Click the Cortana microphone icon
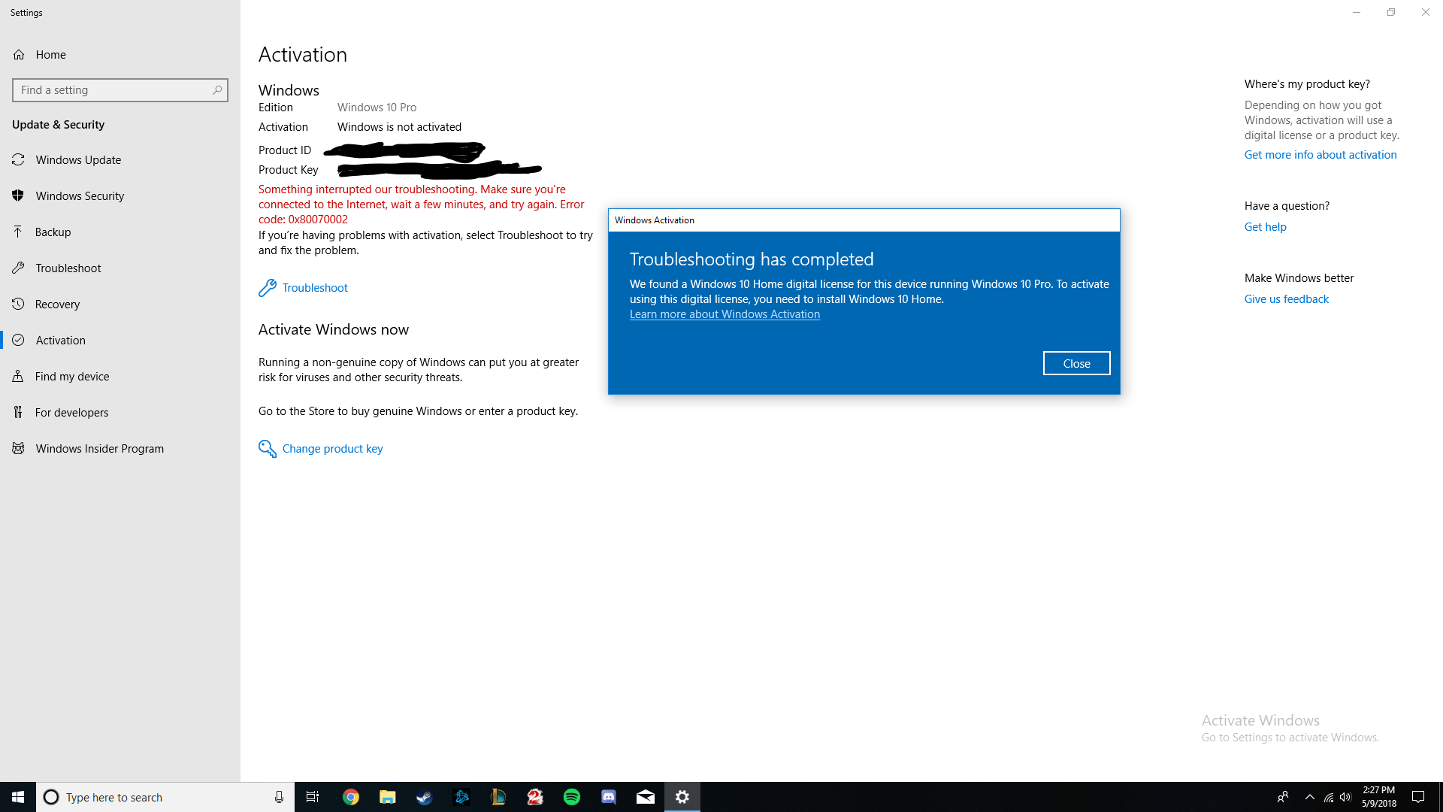This screenshot has height=812, width=1443. tap(279, 797)
